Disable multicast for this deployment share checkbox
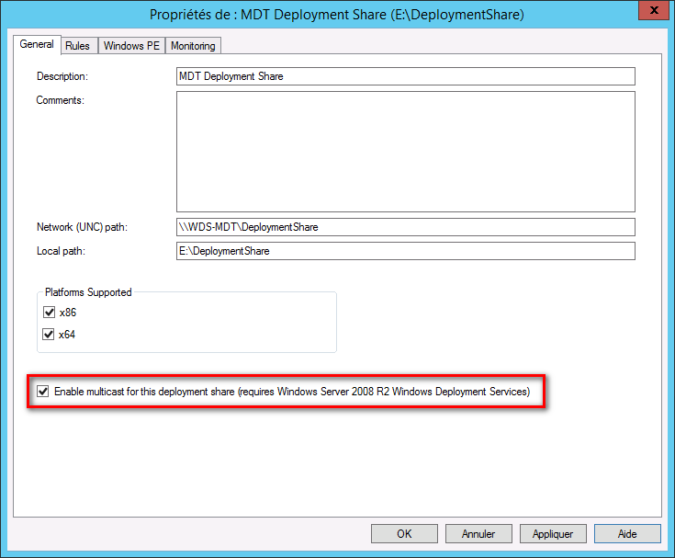 pyautogui.click(x=42, y=392)
